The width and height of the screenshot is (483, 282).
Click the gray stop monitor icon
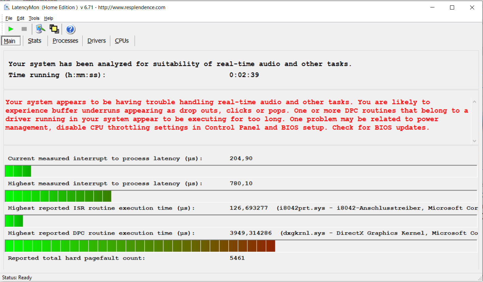click(x=24, y=29)
